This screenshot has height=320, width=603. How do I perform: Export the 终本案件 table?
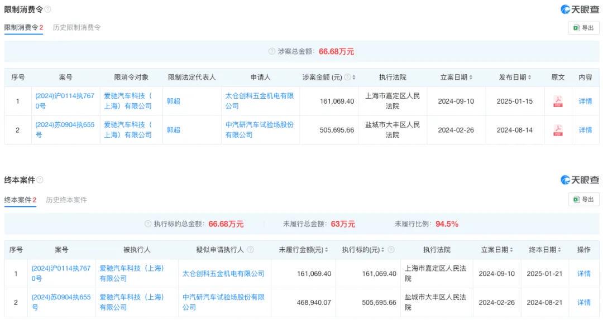tap(583, 200)
